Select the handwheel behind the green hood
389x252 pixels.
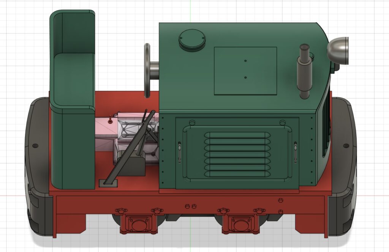(x=147, y=71)
